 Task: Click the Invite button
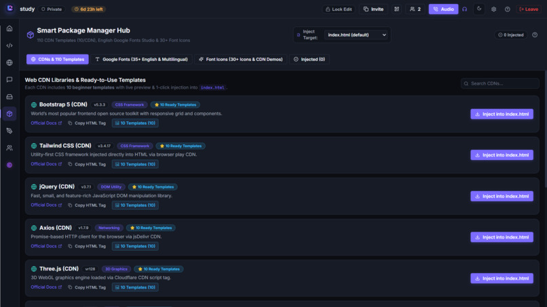point(373,9)
